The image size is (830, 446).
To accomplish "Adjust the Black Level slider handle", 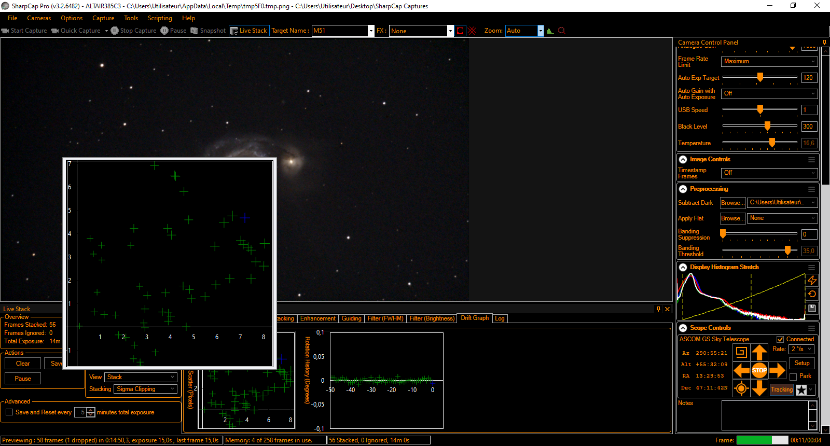I will (767, 126).
